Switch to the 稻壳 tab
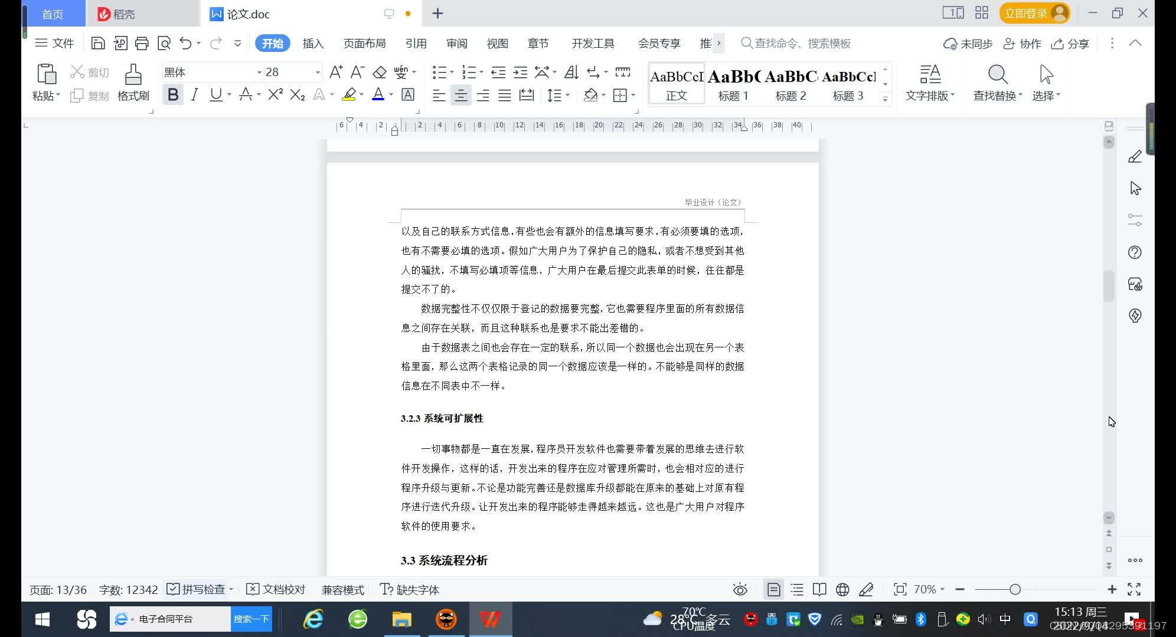This screenshot has width=1176, height=637. [143, 14]
